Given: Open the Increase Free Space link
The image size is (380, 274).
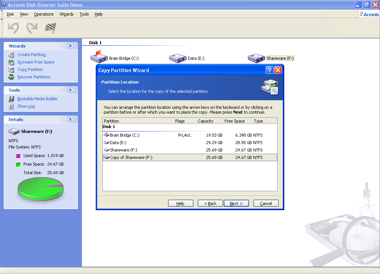Looking at the screenshot, I should click(x=36, y=62).
